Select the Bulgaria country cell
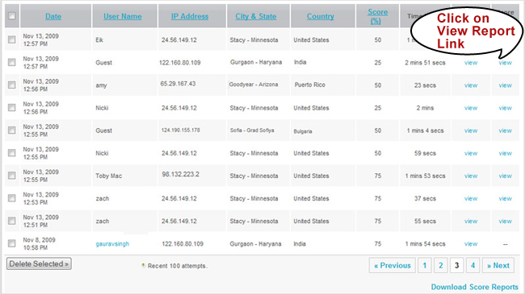The height and width of the screenshot is (294, 525). (x=303, y=131)
